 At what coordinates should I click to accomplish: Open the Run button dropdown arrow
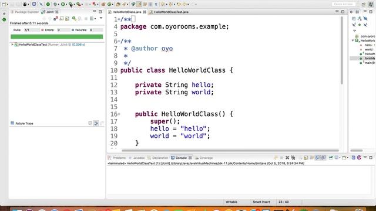(66, 4)
